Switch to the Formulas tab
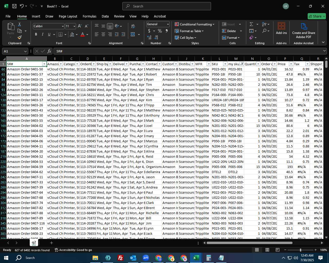329x263 pixels. point(89,16)
